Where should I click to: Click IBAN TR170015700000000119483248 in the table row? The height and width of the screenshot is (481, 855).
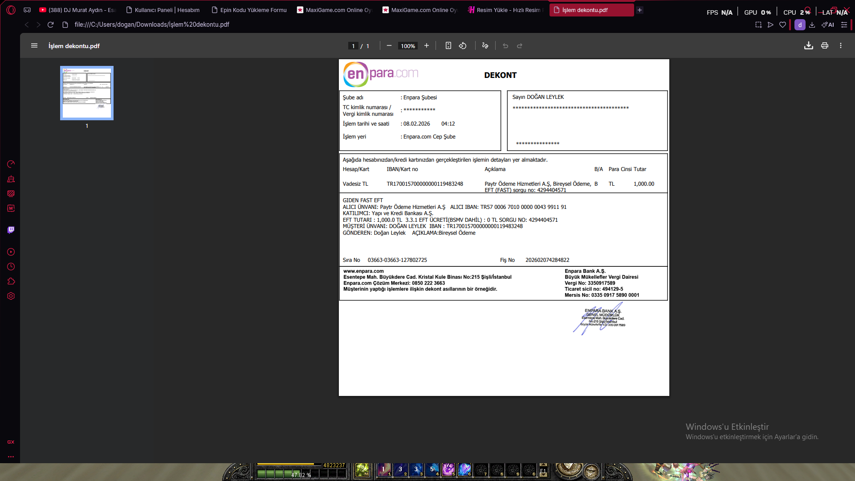click(425, 184)
